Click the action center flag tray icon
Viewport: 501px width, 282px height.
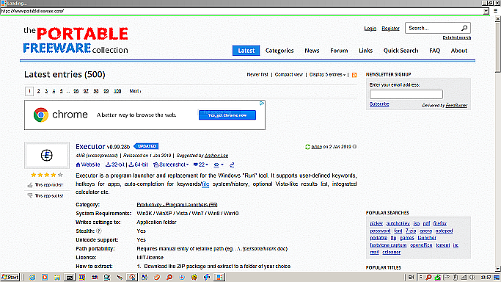(447, 277)
